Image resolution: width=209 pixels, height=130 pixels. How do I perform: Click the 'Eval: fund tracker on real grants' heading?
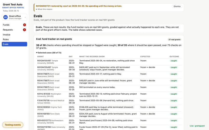pos(54,39)
